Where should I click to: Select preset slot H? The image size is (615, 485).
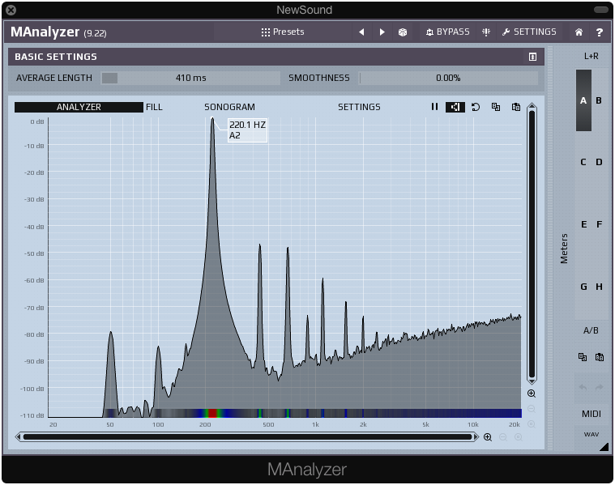(599, 287)
